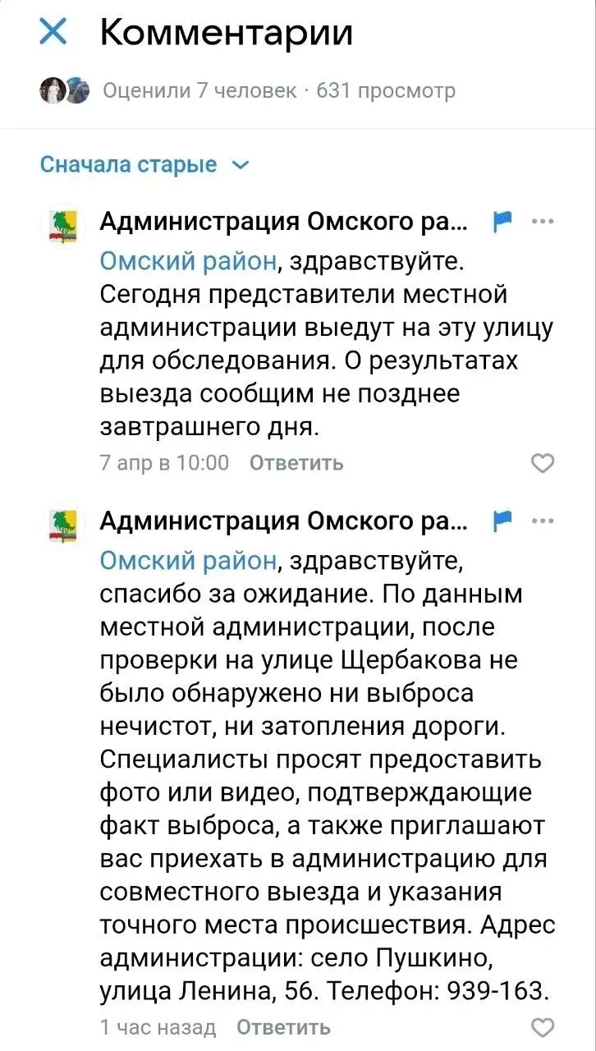Open three-dot menu of the 1 час назад comment

pyautogui.click(x=543, y=520)
